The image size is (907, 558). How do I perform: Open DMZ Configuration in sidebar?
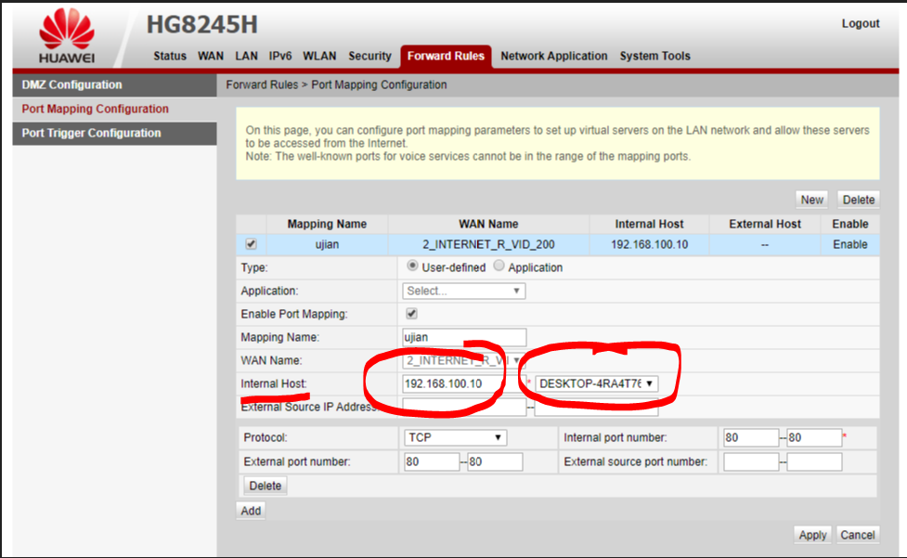pos(114,85)
